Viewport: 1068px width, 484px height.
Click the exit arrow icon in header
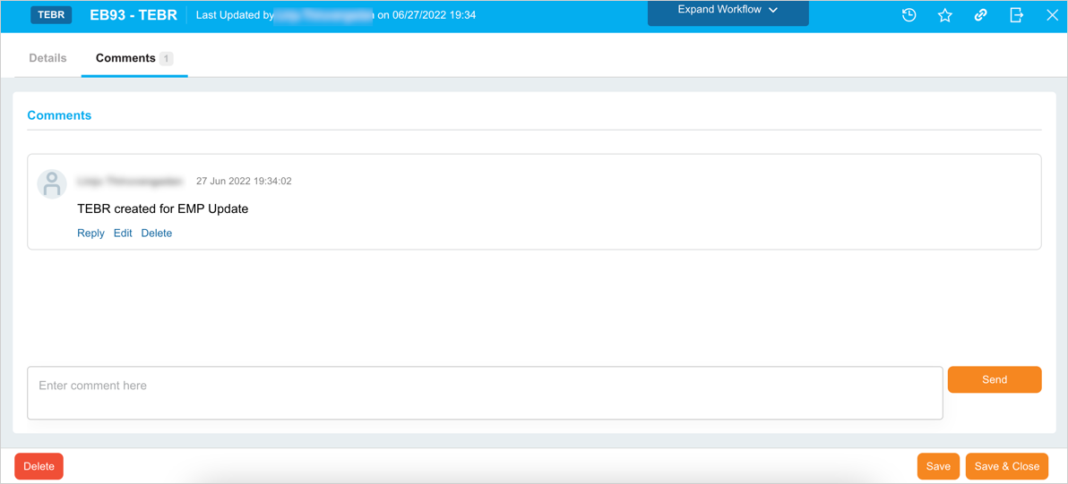[1016, 15]
